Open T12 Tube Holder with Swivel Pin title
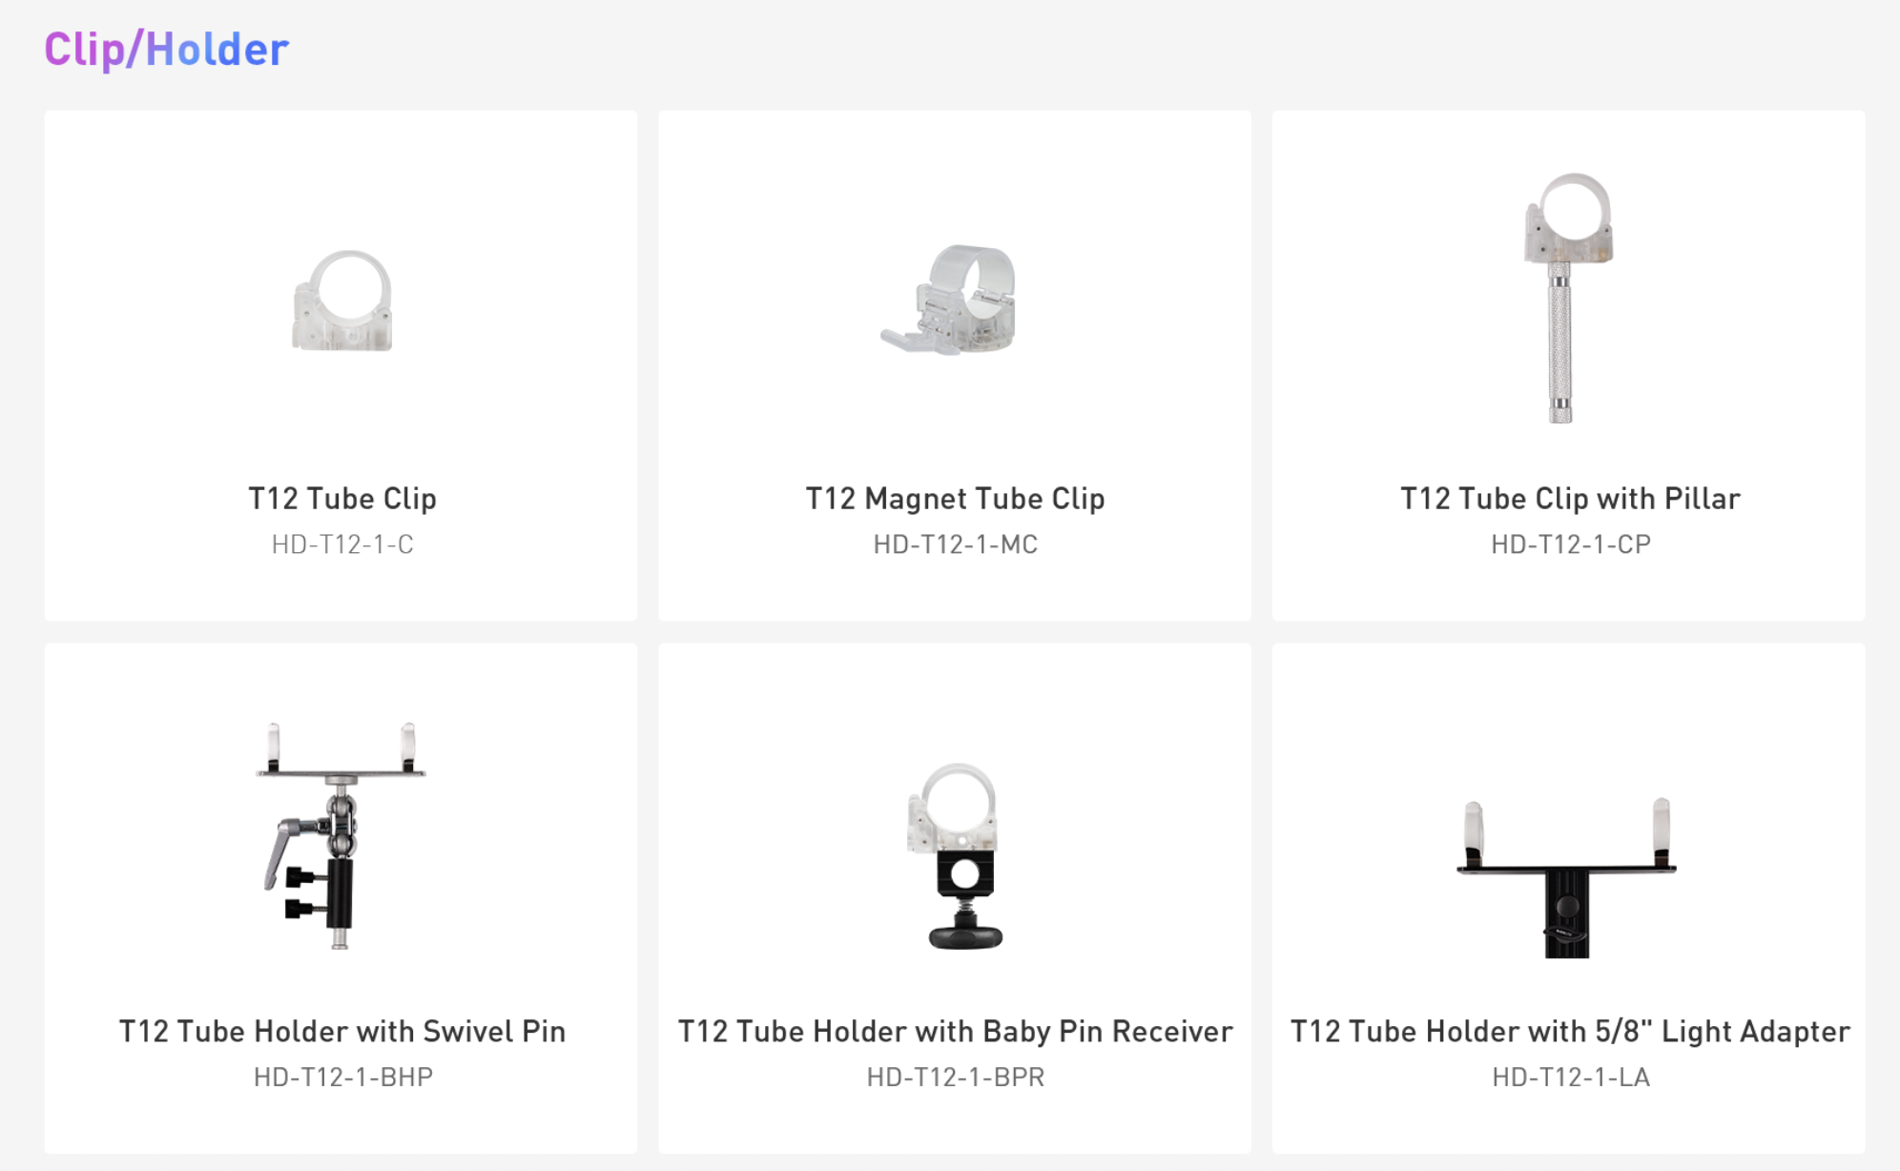Screen dimensions: 1900x1171 (342, 1032)
